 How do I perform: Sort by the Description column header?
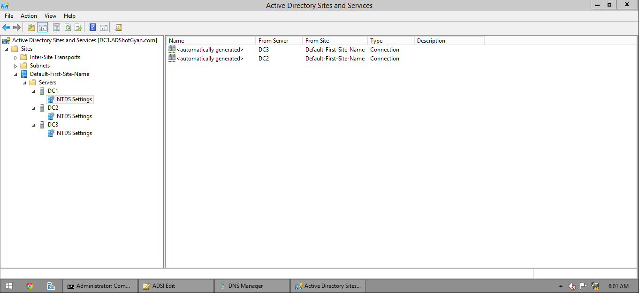(x=449, y=41)
